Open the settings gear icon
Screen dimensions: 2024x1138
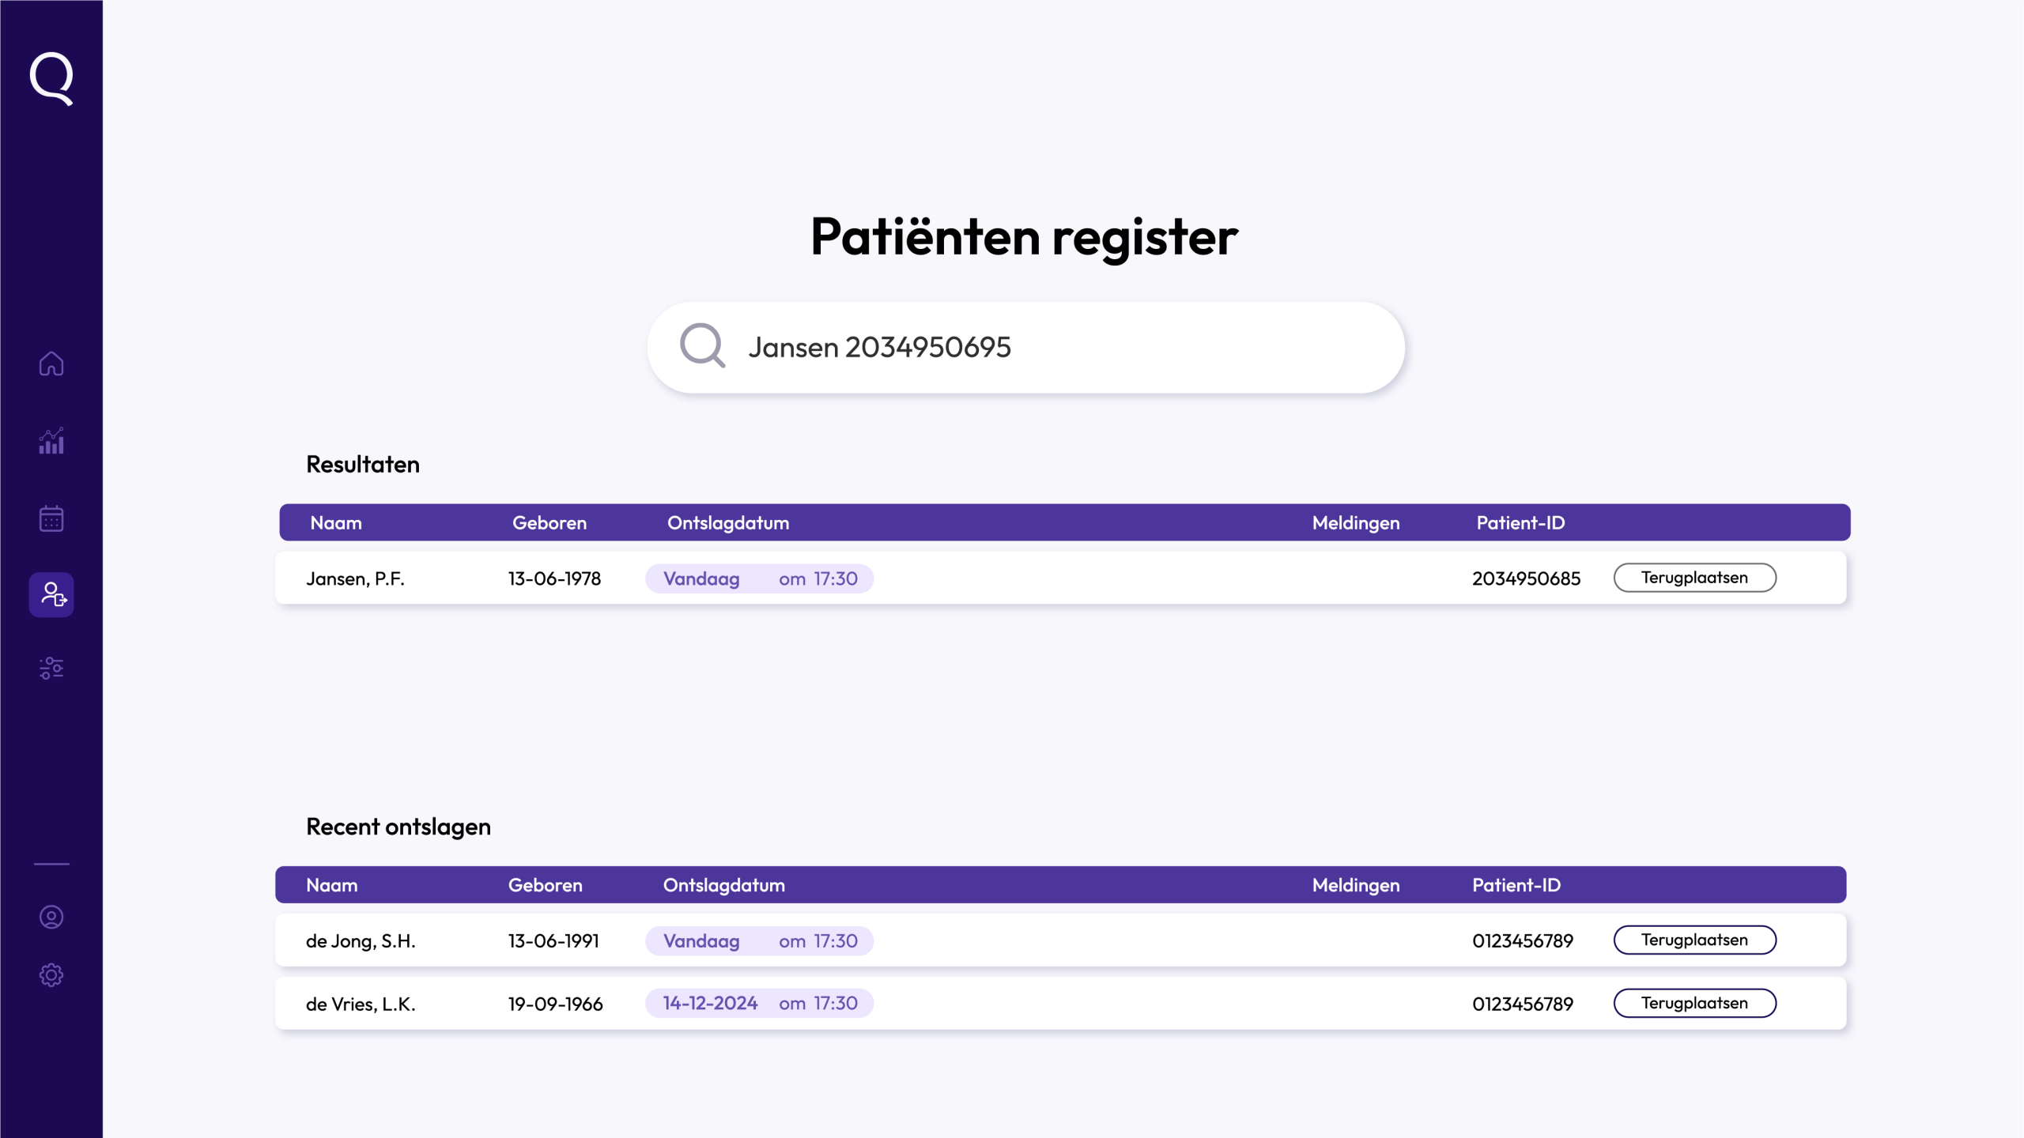[51, 975]
